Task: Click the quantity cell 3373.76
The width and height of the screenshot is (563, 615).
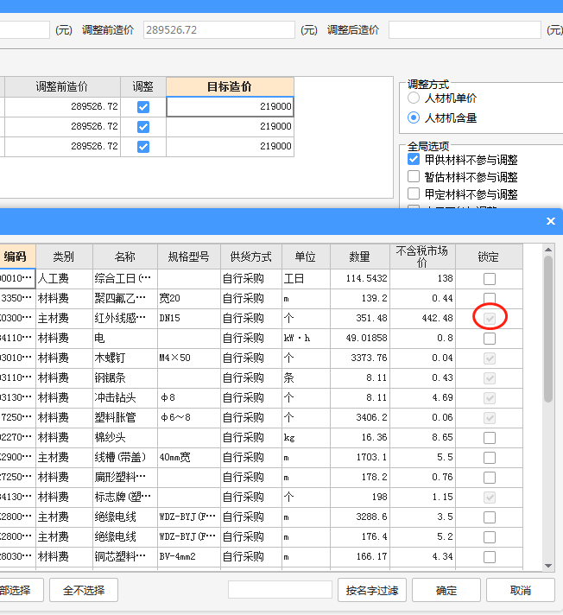Action: pyautogui.click(x=360, y=358)
